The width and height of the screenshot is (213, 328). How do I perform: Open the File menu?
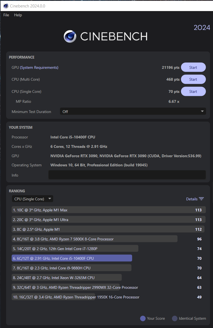pos(6,15)
